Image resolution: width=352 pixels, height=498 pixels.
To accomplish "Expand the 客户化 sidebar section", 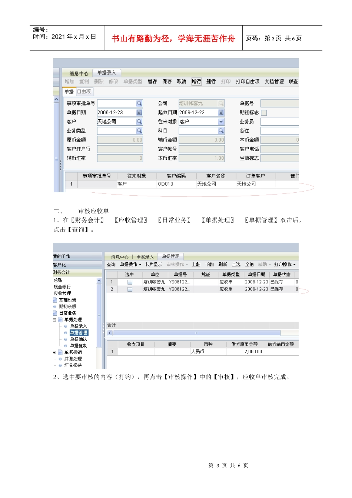I will (x=77, y=265).
